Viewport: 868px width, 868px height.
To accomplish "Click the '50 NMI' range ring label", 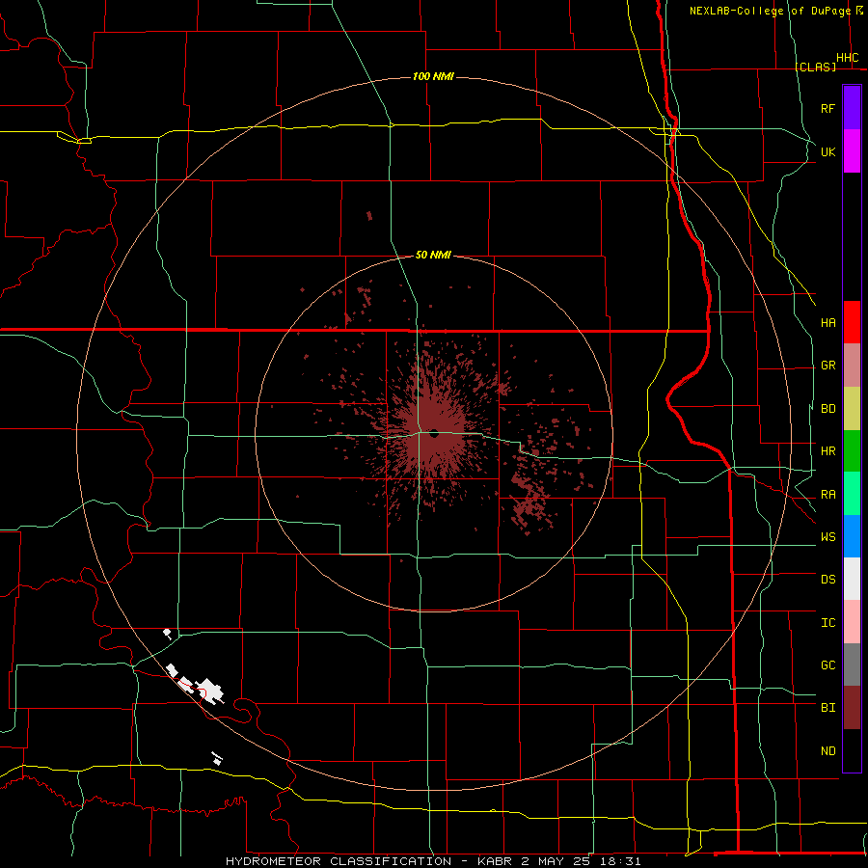I will [433, 255].
